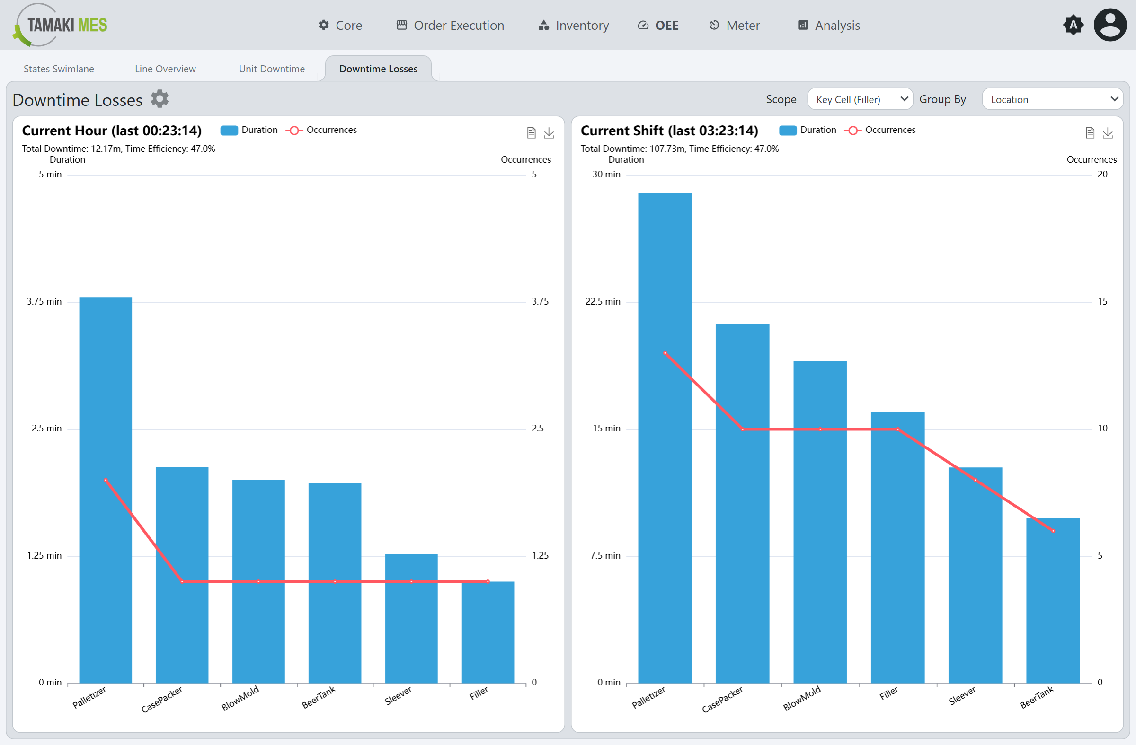1136x745 pixels.
Task: Click Palletizer bar in Current Shift chart
Action: point(665,438)
